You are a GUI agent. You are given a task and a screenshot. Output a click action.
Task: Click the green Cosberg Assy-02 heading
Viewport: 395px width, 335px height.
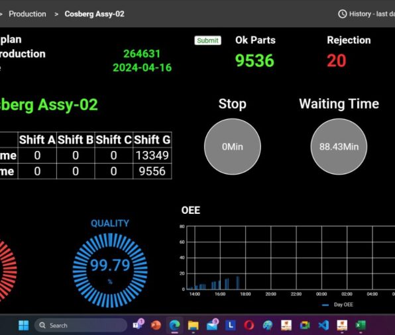48,105
